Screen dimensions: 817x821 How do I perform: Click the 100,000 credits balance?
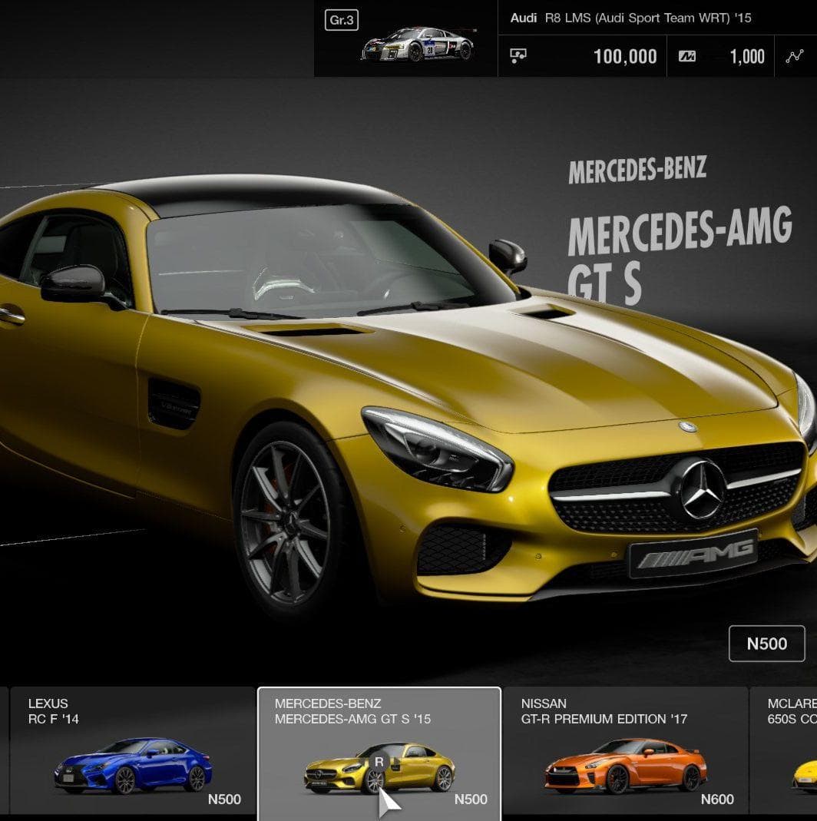[624, 57]
